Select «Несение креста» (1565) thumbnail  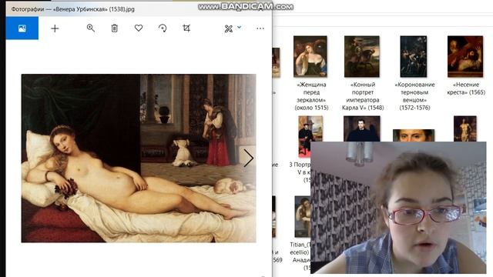pyautogui.click(x=465, y=56)
